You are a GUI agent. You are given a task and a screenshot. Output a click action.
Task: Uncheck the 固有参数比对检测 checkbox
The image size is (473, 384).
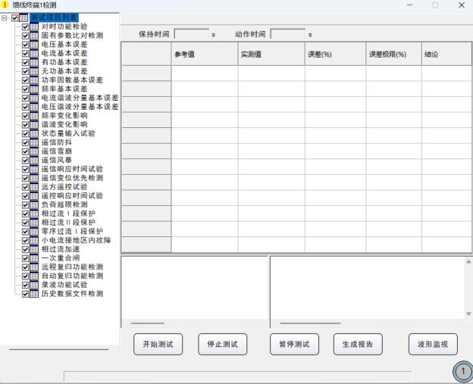point(26,36)
